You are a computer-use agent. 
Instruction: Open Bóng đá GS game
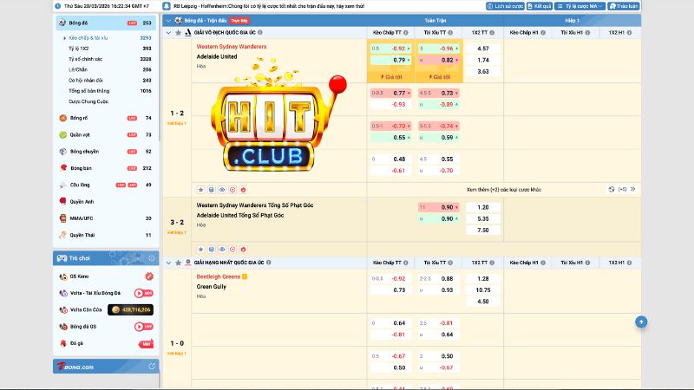(106, 327)
